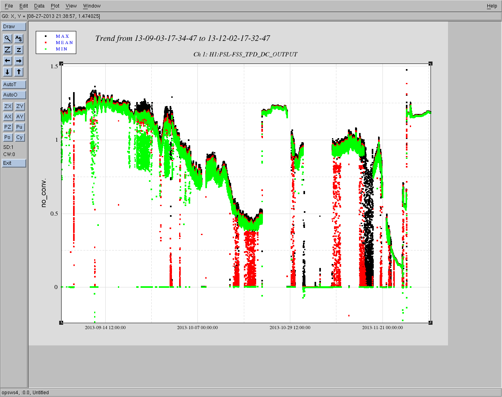
Task: Click the coordinate readout field 'G0: X, Y ='
Action: 251,16
